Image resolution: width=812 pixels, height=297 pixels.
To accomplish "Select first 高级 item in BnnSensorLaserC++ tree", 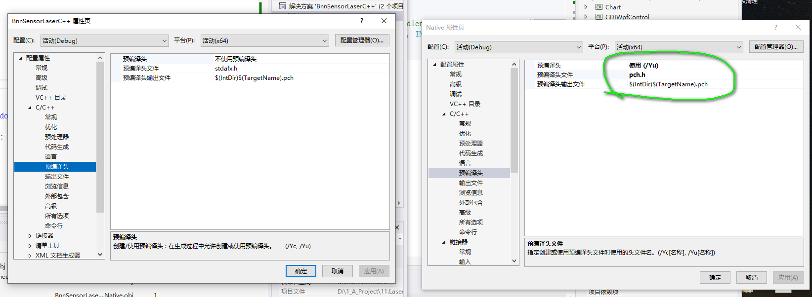I will (x=42, y=78).
